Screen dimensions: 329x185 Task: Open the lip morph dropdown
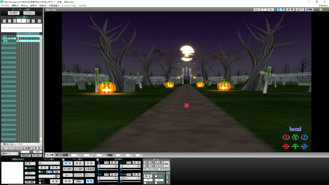130,166
